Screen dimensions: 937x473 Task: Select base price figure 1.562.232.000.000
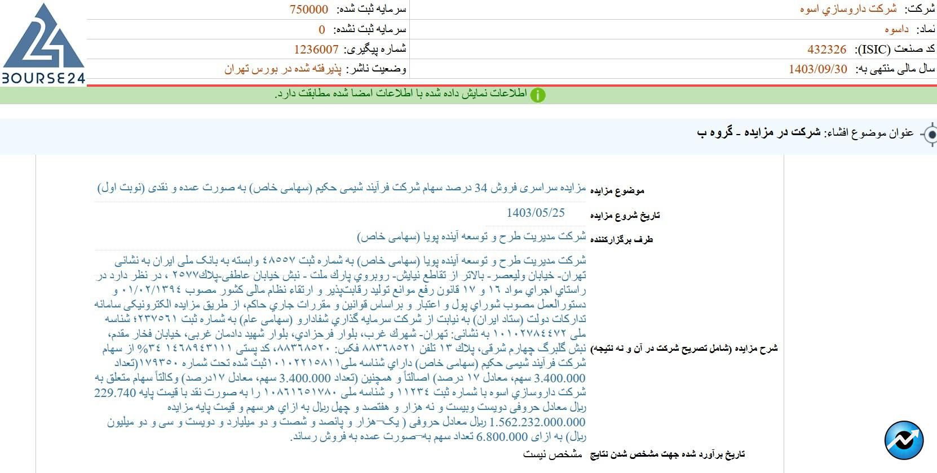(538, 422)
